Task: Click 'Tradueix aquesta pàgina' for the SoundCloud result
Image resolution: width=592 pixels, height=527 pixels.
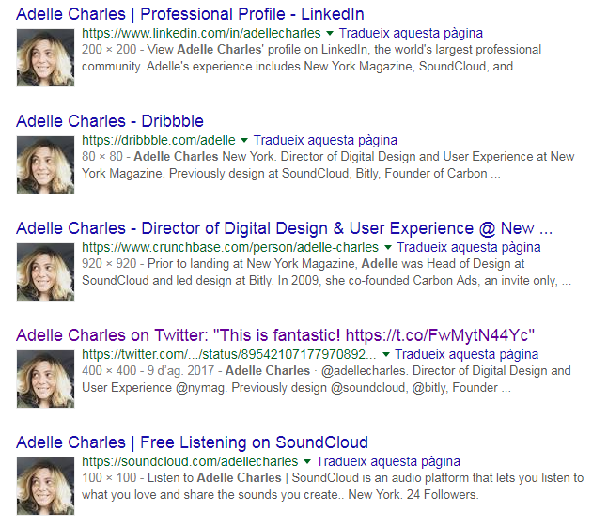Action: click(x=388, y=461)
